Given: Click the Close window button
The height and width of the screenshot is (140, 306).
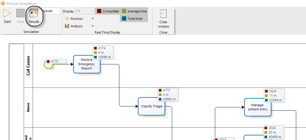Looking at the screenshot, I should coord(163,19).
